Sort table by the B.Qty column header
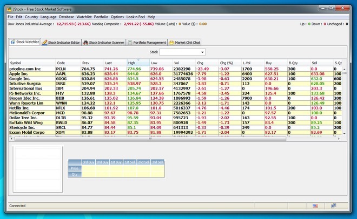The height and width of the screenshot is (219, 357). click(299, 63)
